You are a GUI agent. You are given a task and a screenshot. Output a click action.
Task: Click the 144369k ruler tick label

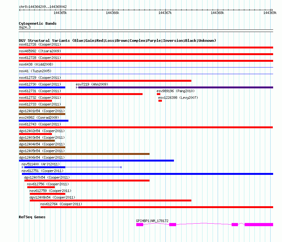[270, 13]
